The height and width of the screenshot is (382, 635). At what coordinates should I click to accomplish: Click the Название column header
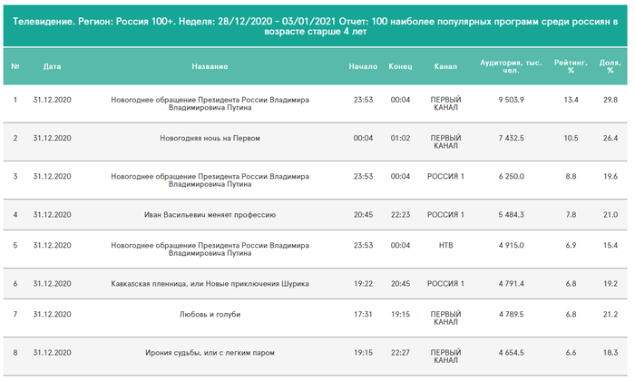point(210,66)
